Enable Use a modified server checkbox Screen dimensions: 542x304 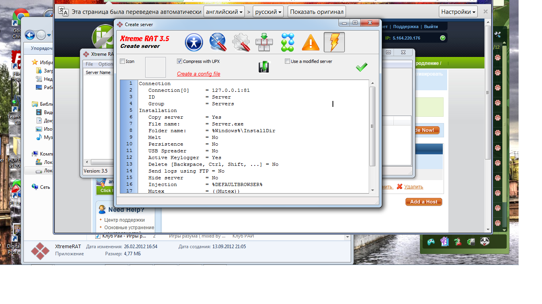(287, 61)
